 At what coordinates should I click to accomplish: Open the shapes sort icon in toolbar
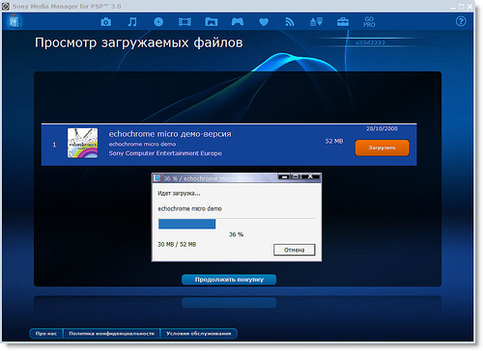(316, 22)
